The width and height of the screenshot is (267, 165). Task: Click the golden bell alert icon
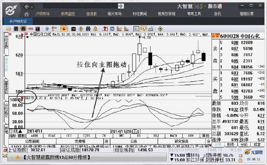[95, 29]
